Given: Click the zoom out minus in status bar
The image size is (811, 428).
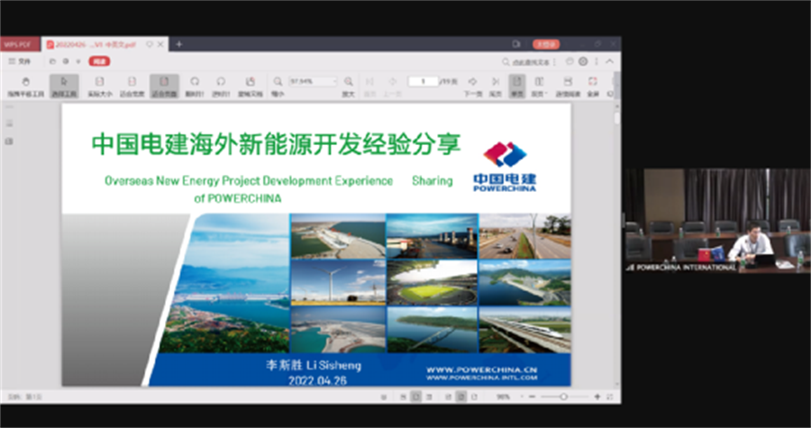Looking at the screenshot, I should point(531,396).
